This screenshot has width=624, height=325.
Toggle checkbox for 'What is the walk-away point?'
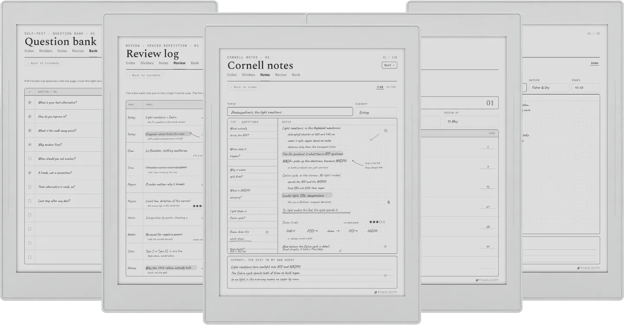point(29,130)
